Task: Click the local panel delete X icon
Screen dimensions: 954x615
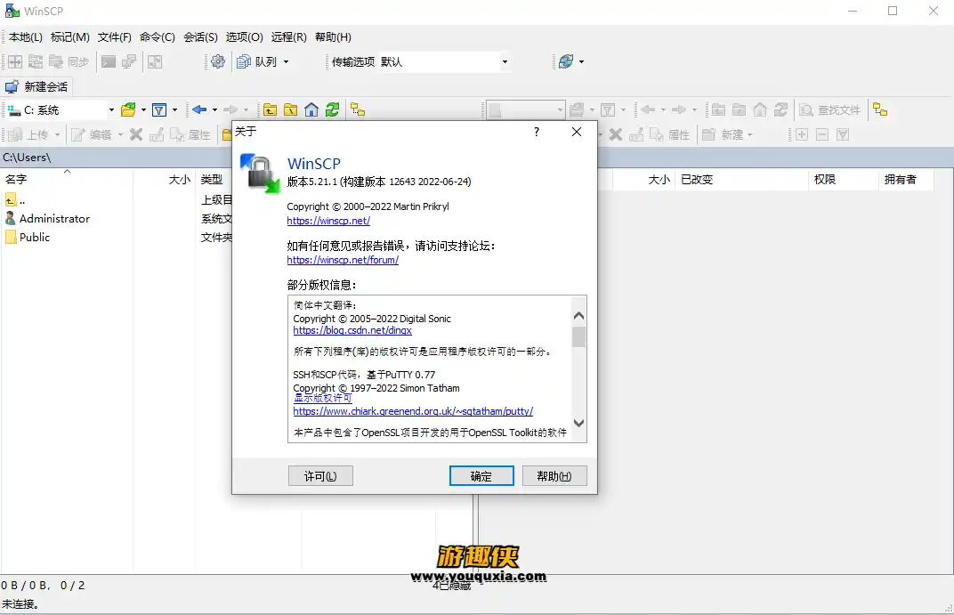Action: click(x=136, y=134)
